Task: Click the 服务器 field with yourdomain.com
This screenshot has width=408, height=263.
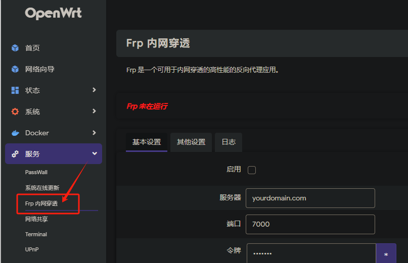Action: pos(310,198)
